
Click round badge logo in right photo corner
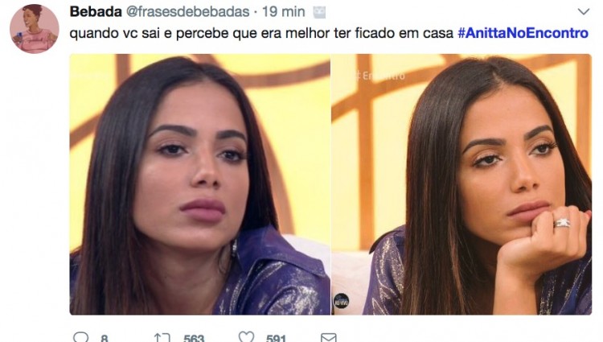coord(341,301)
